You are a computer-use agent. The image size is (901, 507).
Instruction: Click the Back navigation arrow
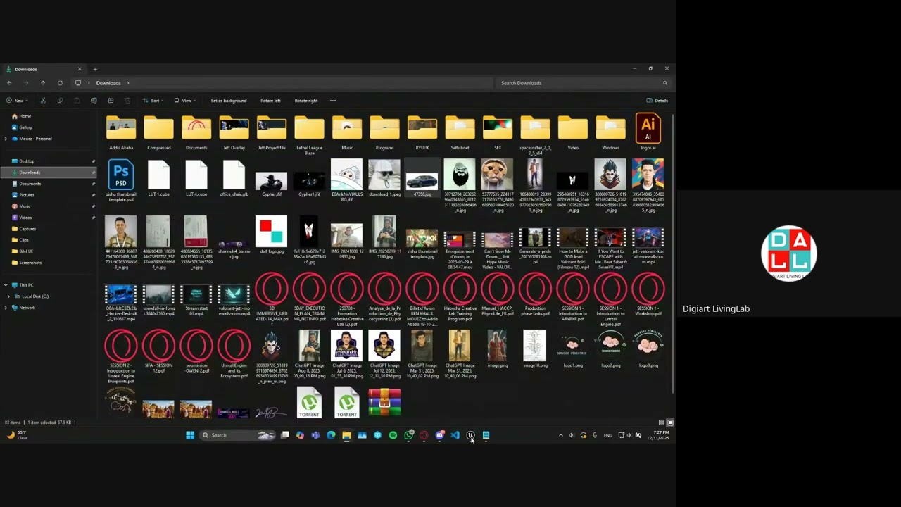point(9,83)
